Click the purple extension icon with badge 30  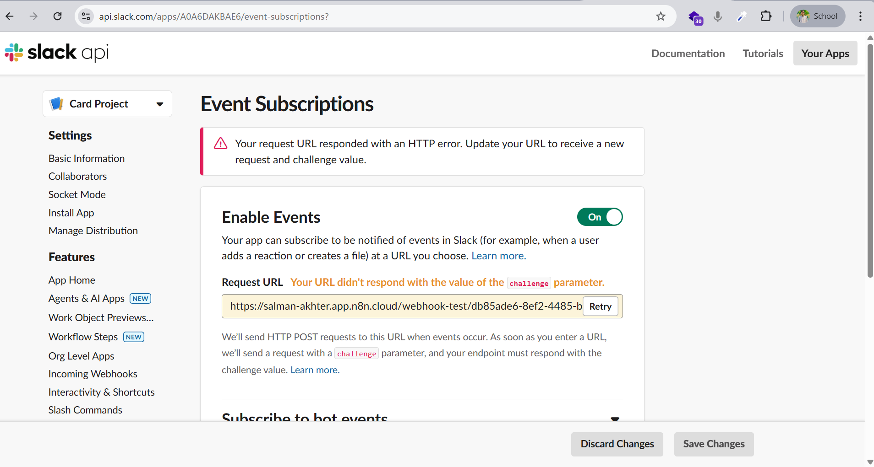695,17
